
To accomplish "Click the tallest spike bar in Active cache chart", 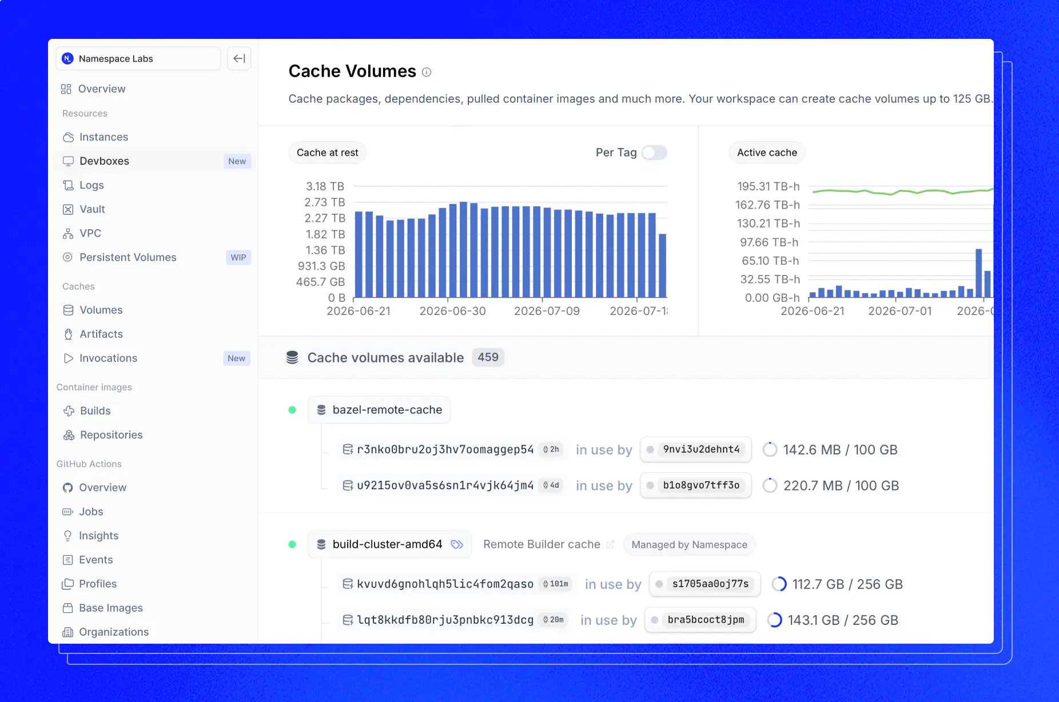I will 979,273.
